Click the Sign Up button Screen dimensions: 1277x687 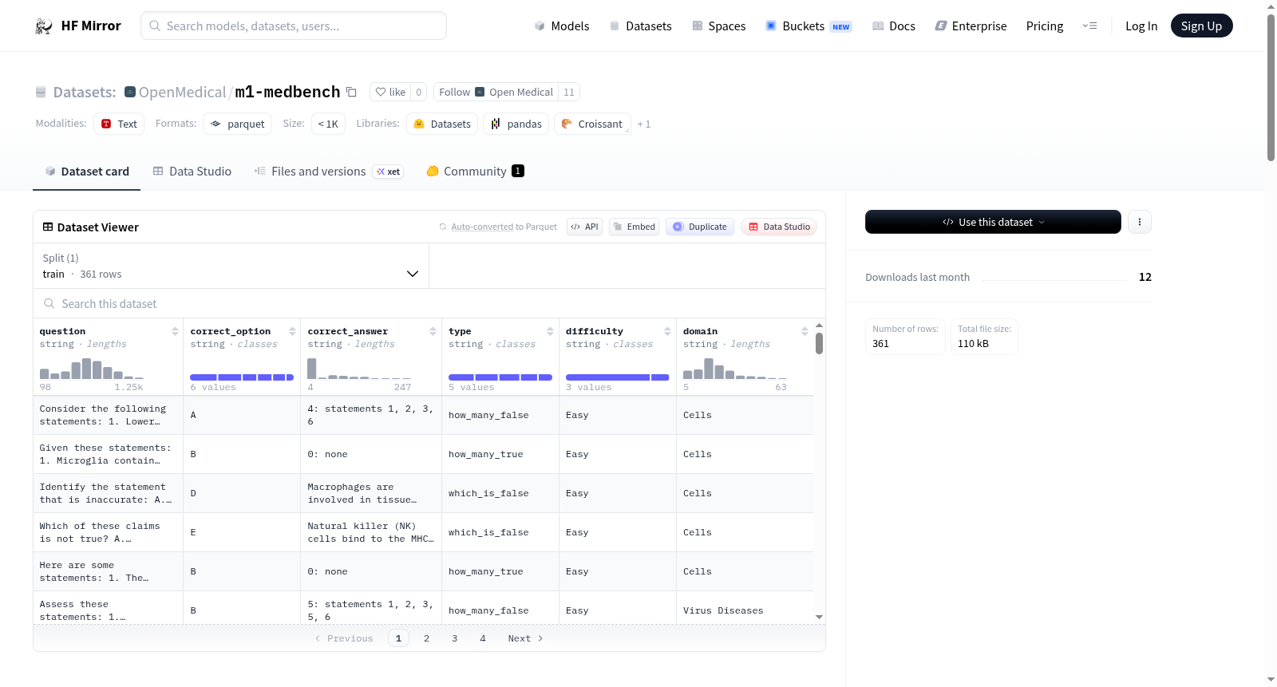coord(1201,26)
